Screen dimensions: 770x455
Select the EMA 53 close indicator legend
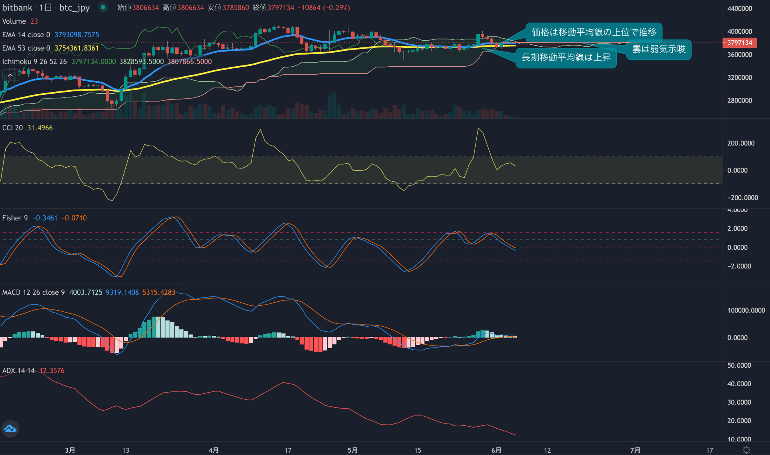26,48
